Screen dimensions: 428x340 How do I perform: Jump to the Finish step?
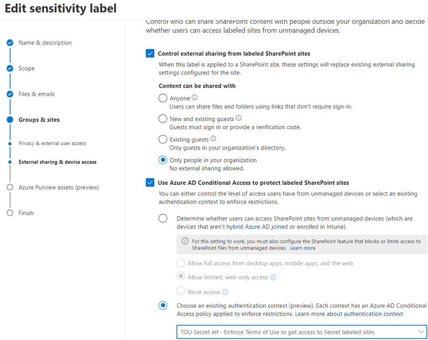coord(26,213)
